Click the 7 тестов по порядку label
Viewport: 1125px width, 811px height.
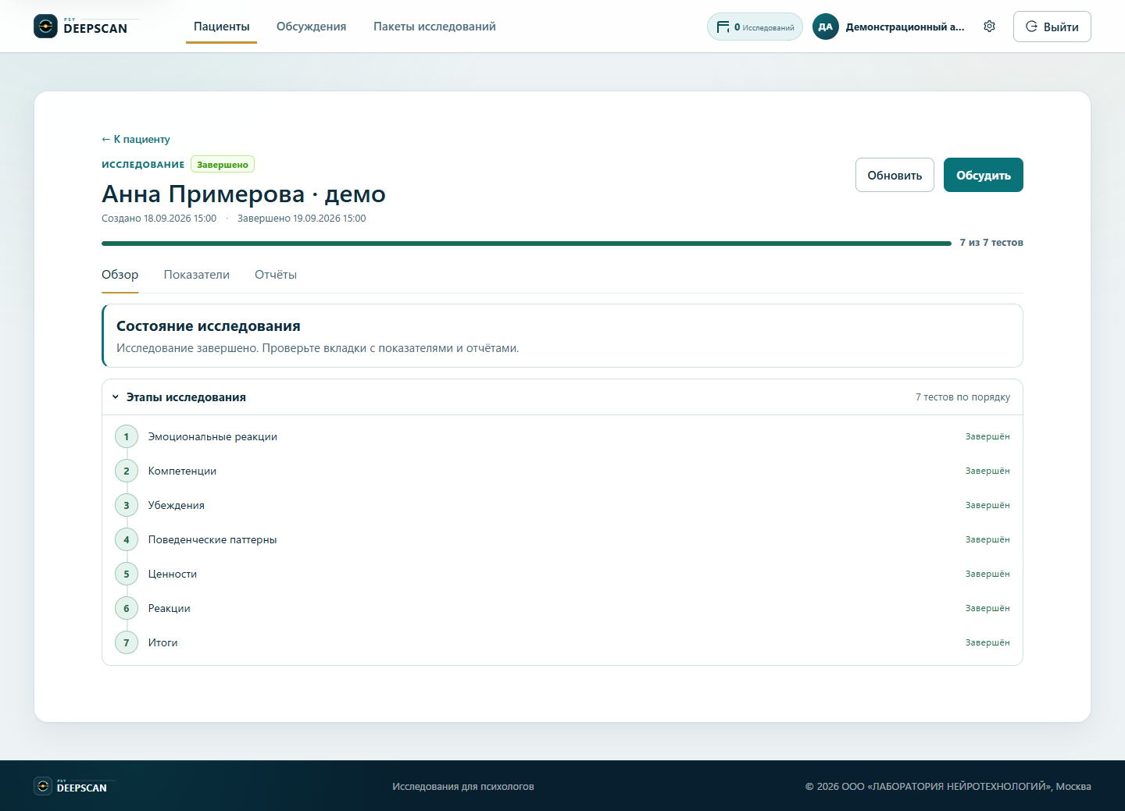pos(962,397)
